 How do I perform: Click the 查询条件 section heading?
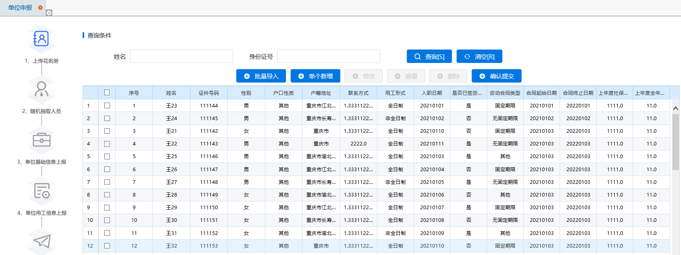(99, 36)
